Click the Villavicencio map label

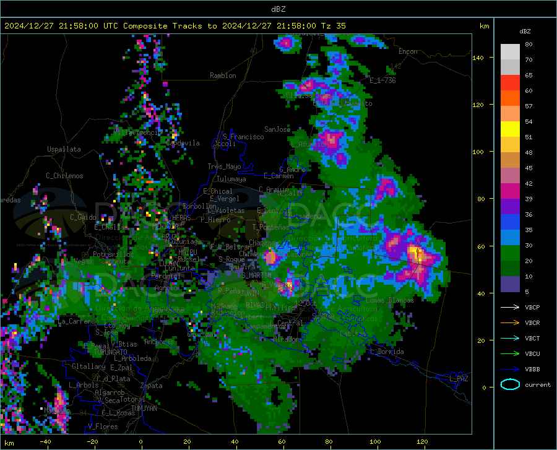point(138,132)
